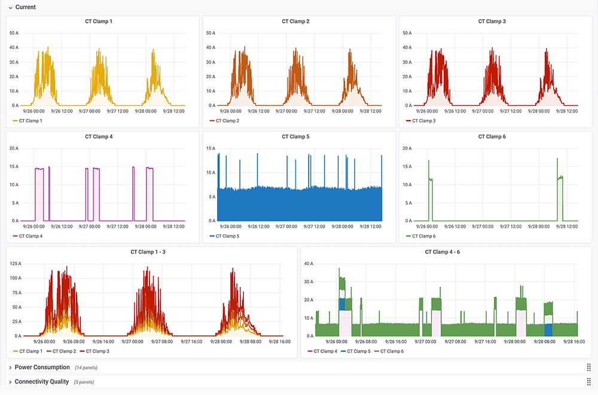This screenshot has width=598, height=395.
Task: Toggle CT Clamp 6 legend in combined 4 - 6 panel
Action: pos(392,351)
